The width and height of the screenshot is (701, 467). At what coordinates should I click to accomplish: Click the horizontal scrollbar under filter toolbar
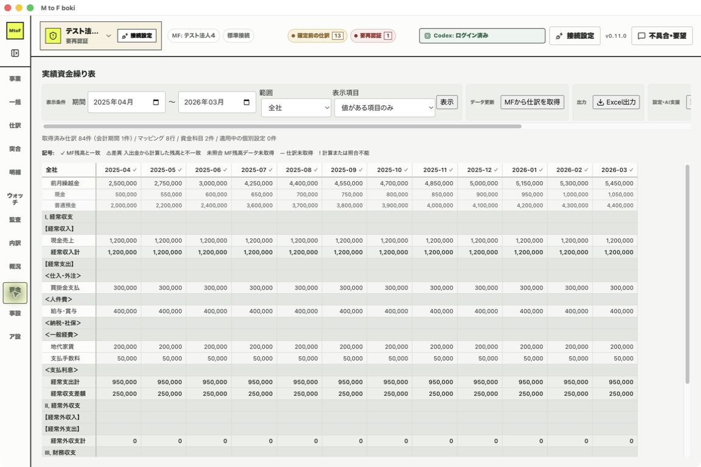(x=282, y=126)
